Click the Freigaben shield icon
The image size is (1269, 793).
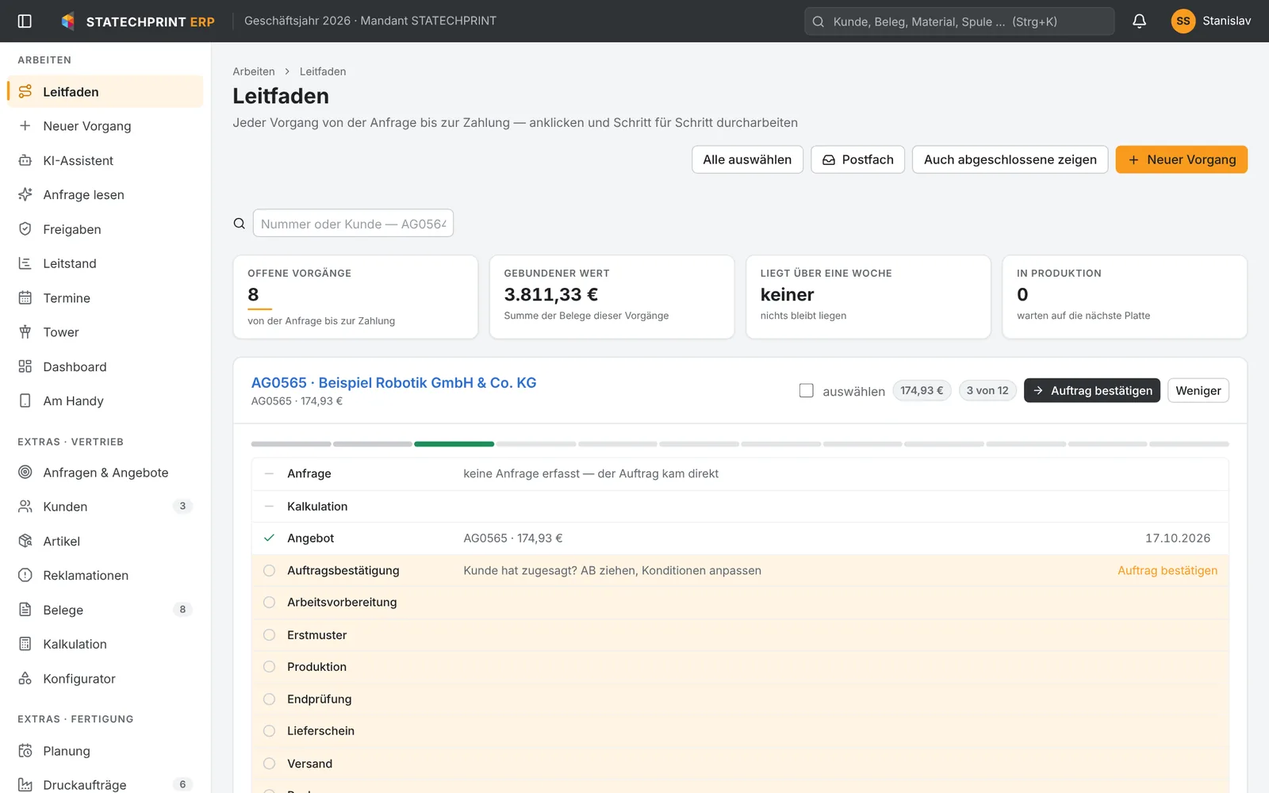coord(25,229)
